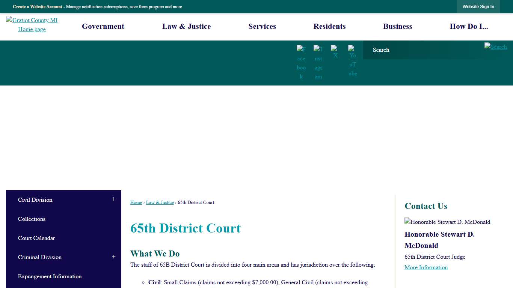513x288 pixels.
Task: Visit the county's X profile
Action: [x=335, y=52]
